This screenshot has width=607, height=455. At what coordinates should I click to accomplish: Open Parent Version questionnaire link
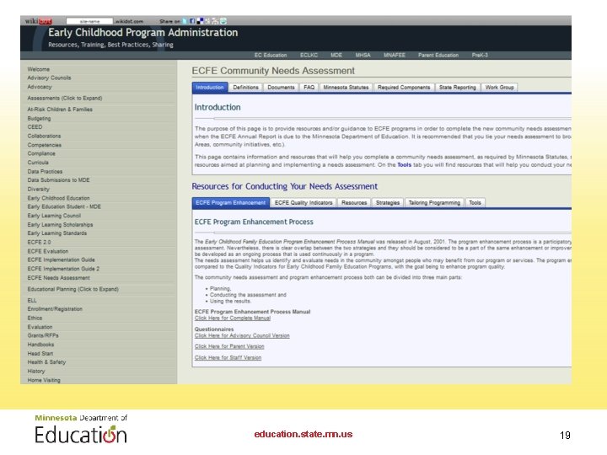click(229, 346)
